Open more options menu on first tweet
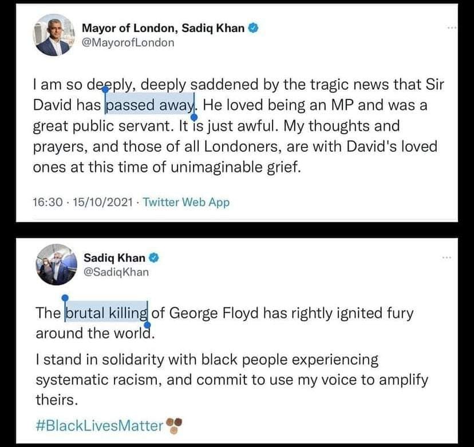Viewport: 474px width, 447px height. click(x=452, y=28)
